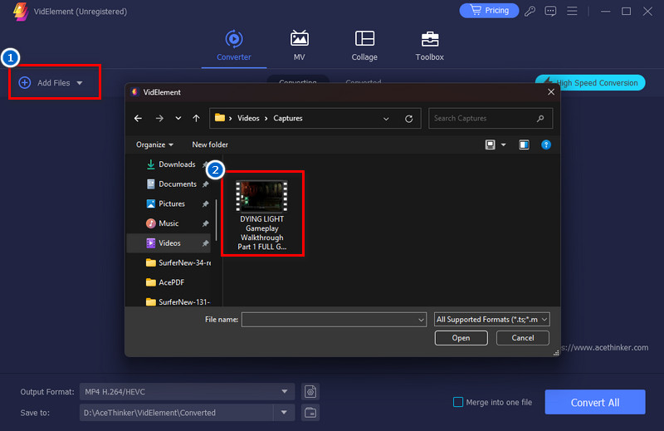Screen dimensions: 664x431
Task: Expand the view options dropdown arrow
Action: click(x=504, y=145)
